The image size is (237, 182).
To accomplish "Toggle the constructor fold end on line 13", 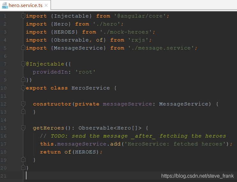I will click(23, 112).
